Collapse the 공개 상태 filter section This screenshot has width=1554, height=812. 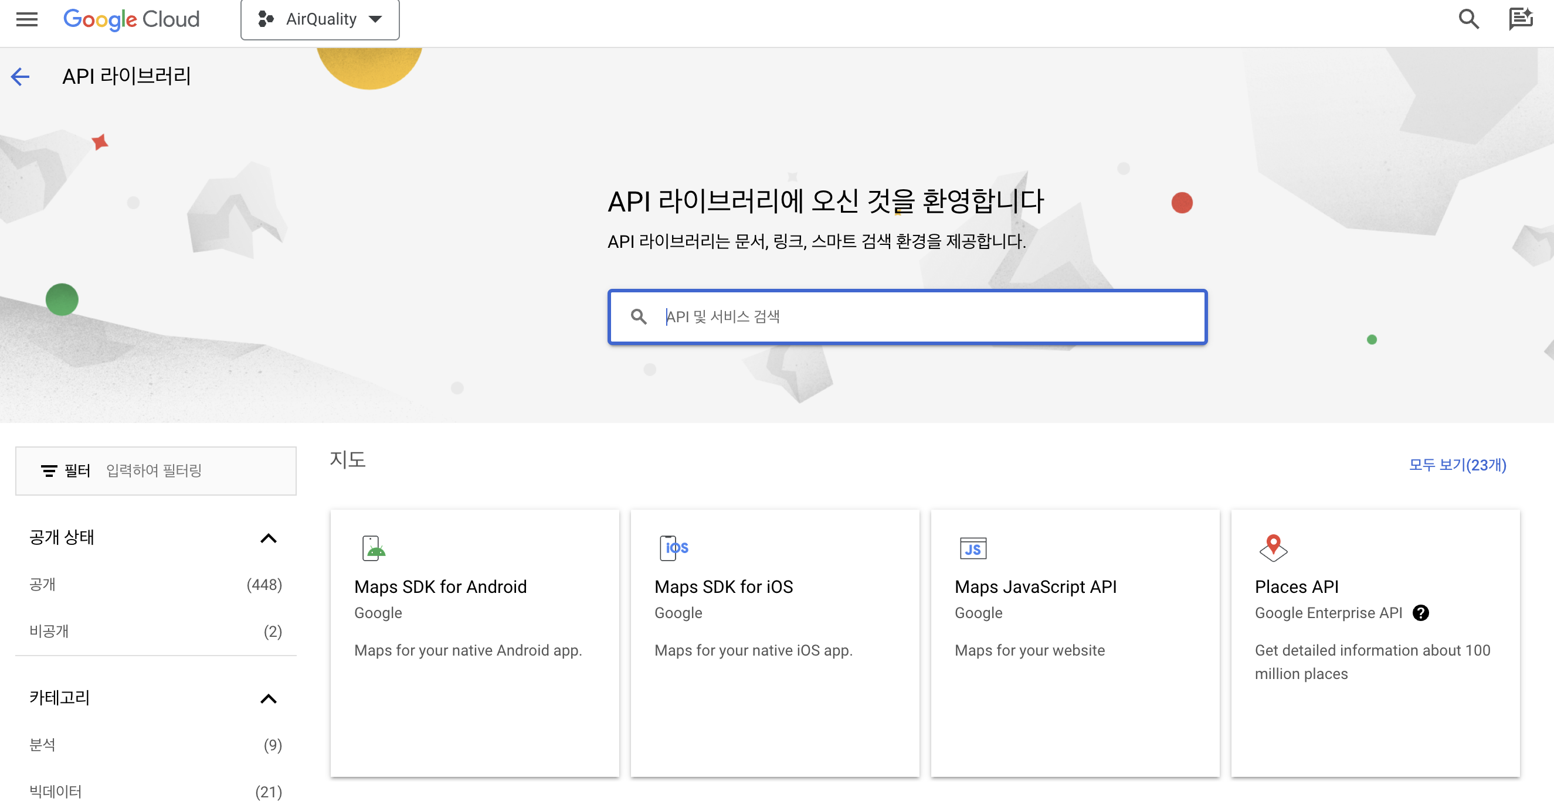[x=268, y=538]
